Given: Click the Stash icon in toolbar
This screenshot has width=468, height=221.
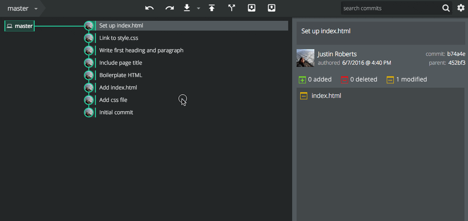Looking at the screenshot, I should click(x=252, y=8).
